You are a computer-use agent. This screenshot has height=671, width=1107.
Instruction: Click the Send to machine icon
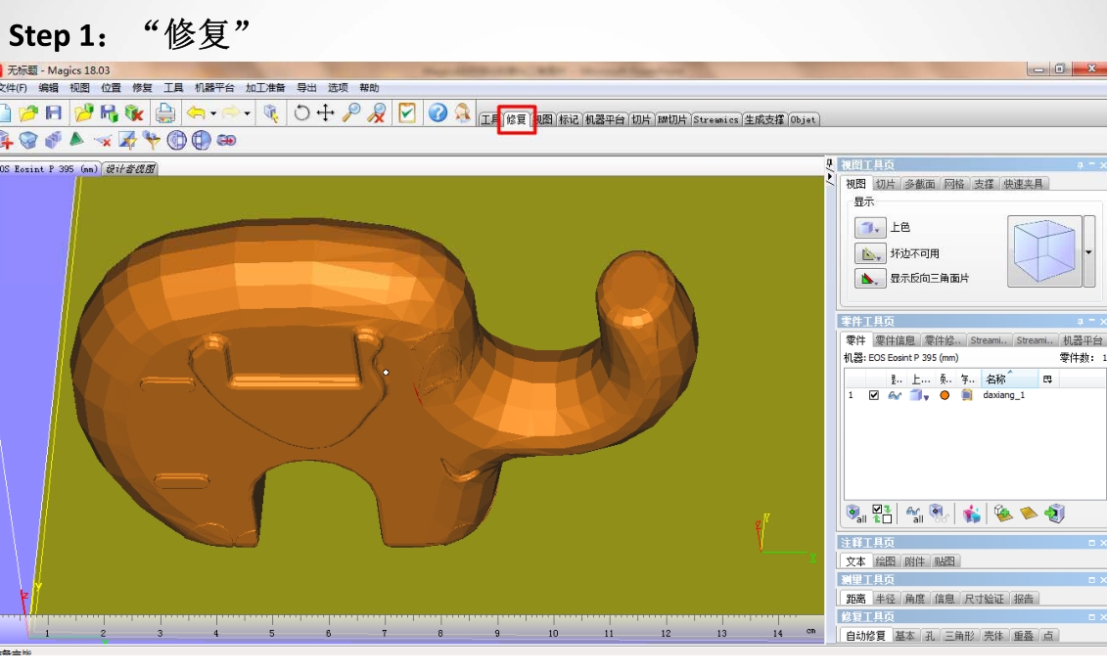[1054, 514]
